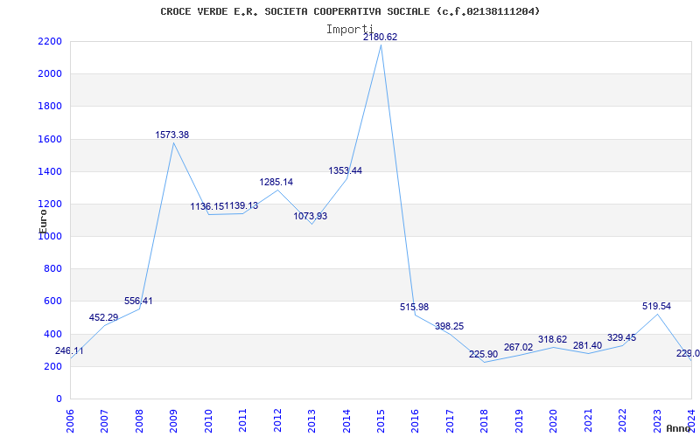The height and width of the screenshot is (437, 700).
Task: Click the y-axis value 1600
Action: (49, 139)
